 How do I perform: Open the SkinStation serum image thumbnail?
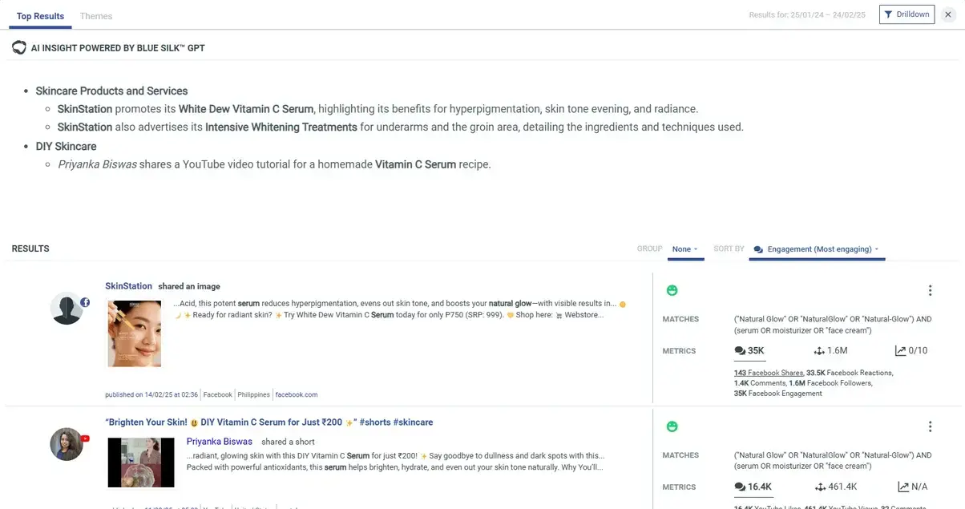point(135,333)
